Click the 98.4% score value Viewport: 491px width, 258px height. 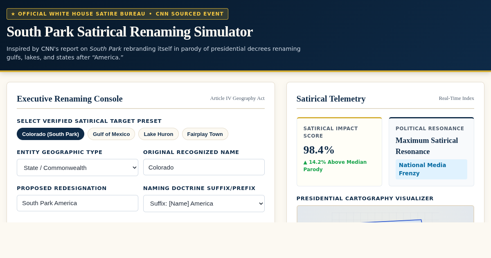319,150
